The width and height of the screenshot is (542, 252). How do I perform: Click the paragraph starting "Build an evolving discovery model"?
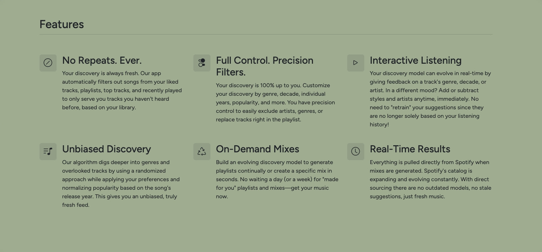[x=277, y=179]
